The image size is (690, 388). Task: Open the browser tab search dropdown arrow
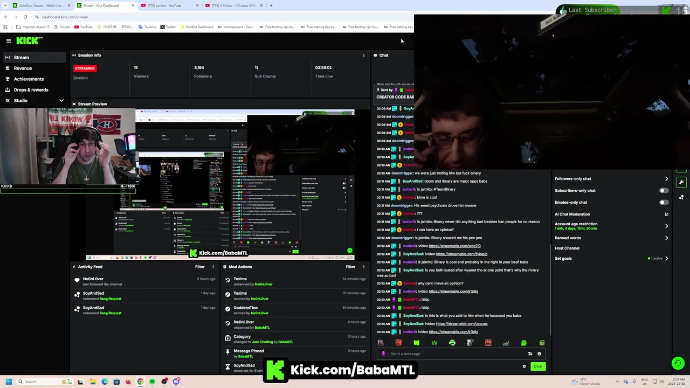point(6,5)
